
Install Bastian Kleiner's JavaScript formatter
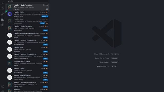[x=45, y=44]
